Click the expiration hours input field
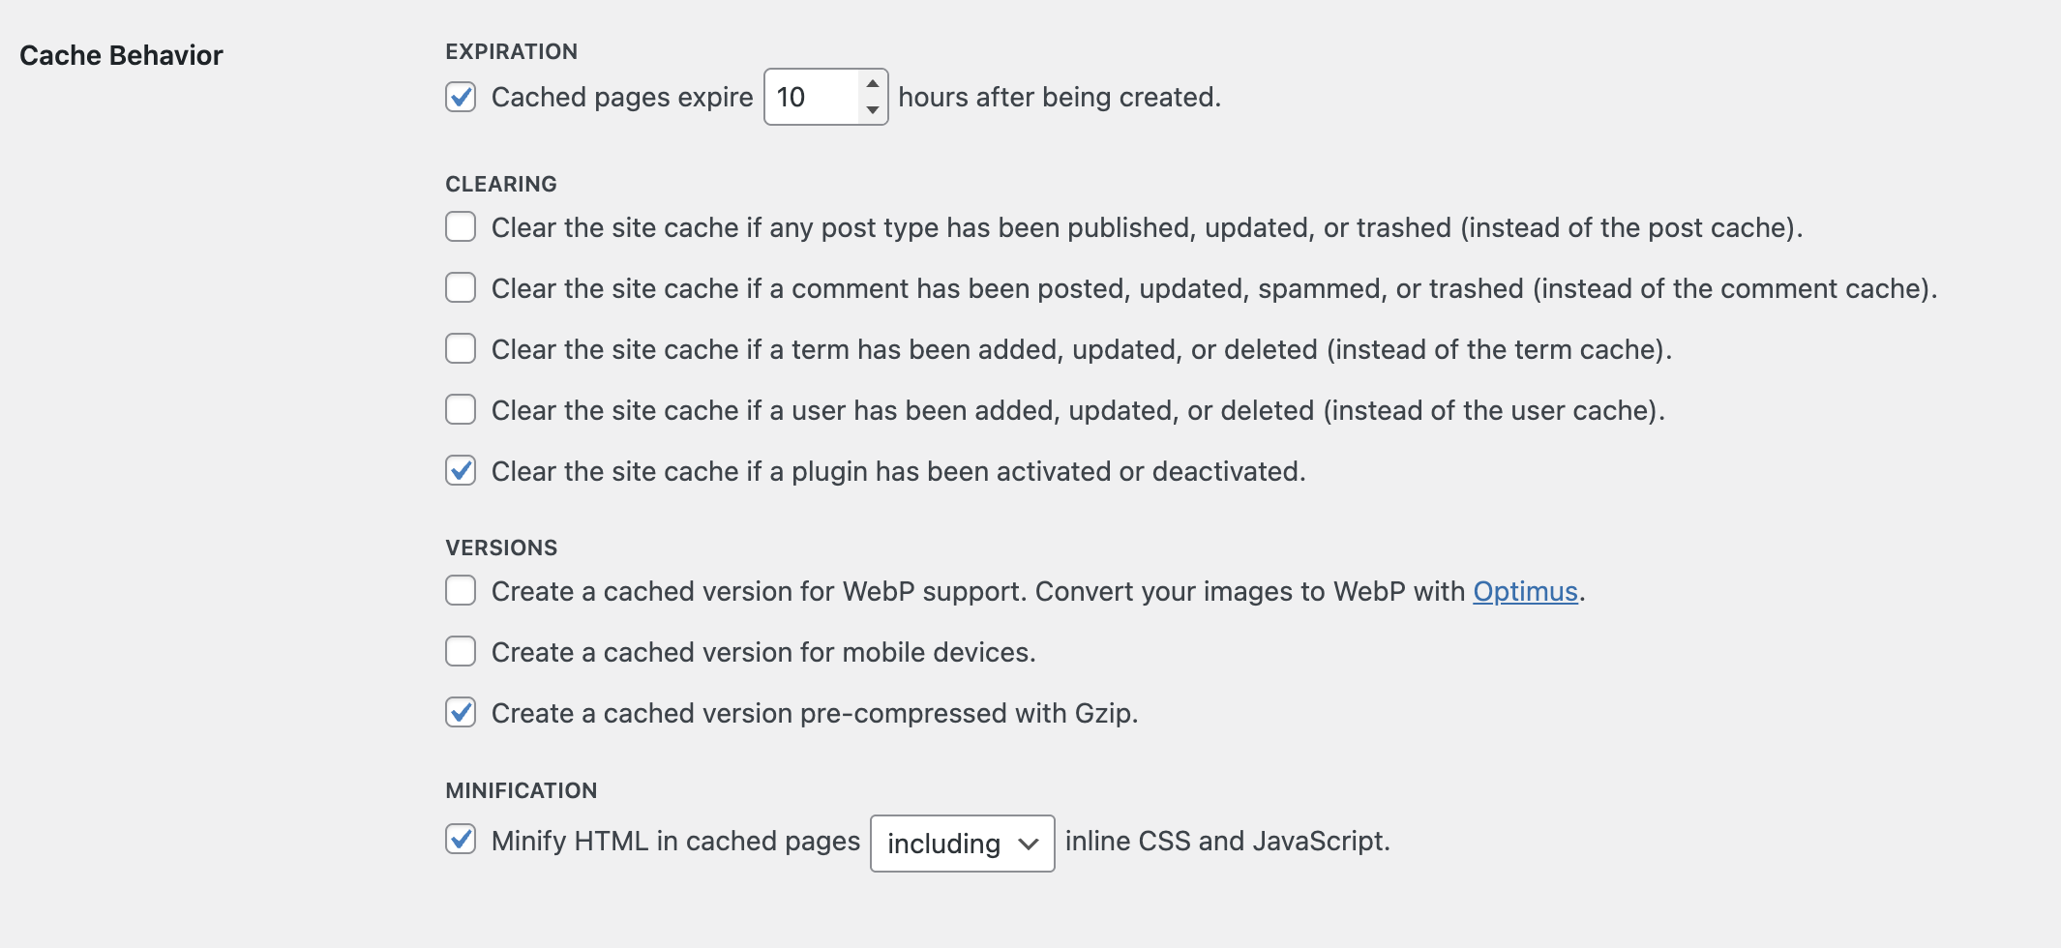Viewport: 2061px width, 948px height. coord(813,97)
